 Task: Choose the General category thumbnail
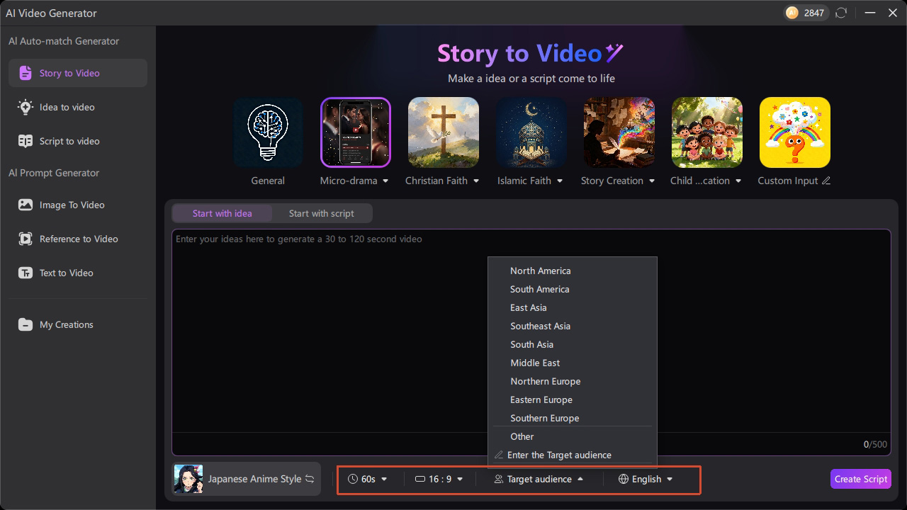(268, 132)
